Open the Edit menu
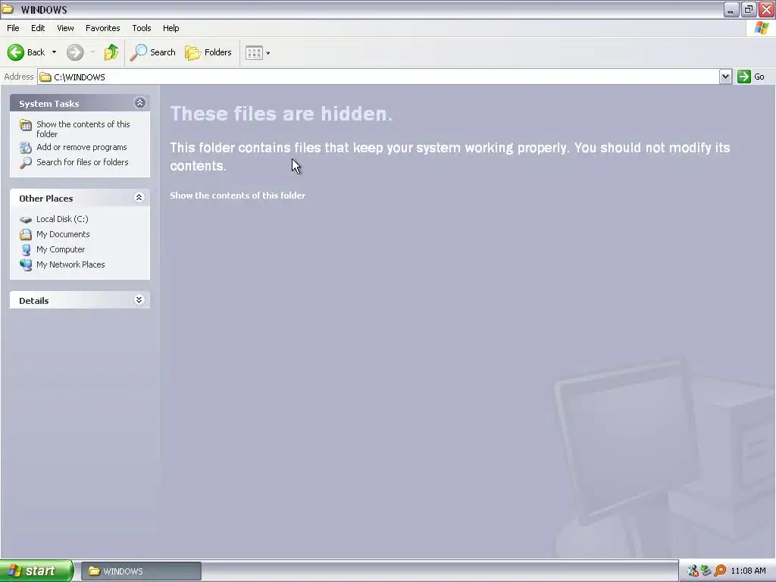 (x=38, y=28)
